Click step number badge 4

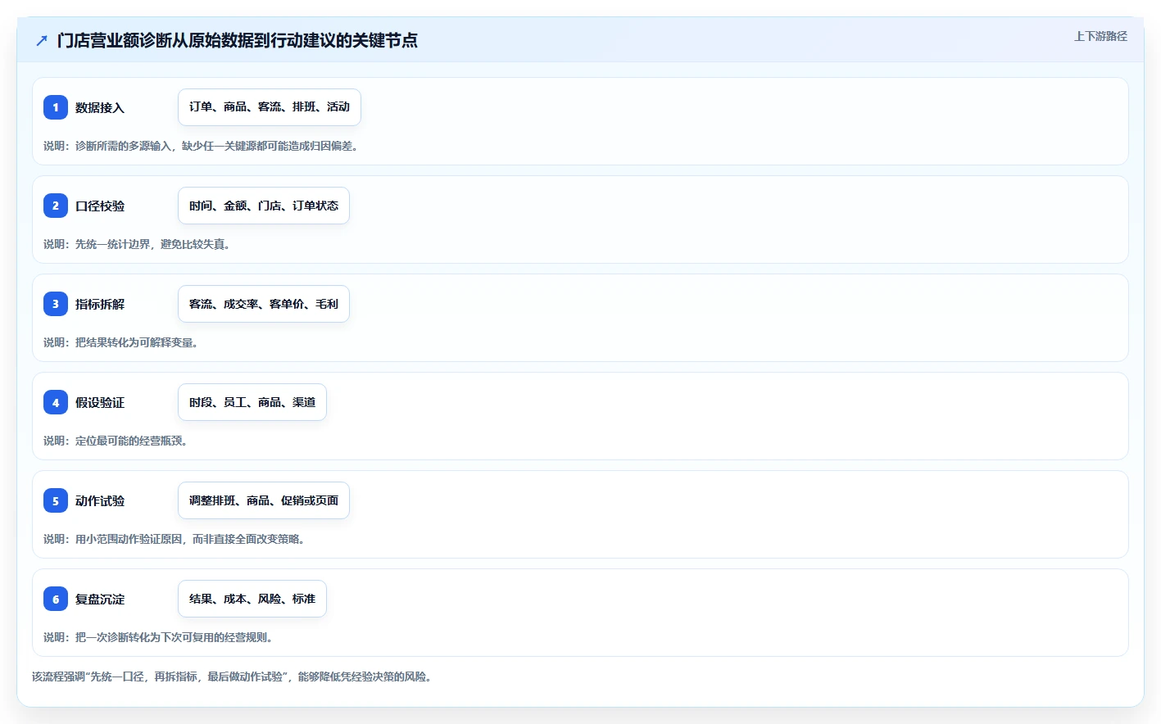click(56, 402)
